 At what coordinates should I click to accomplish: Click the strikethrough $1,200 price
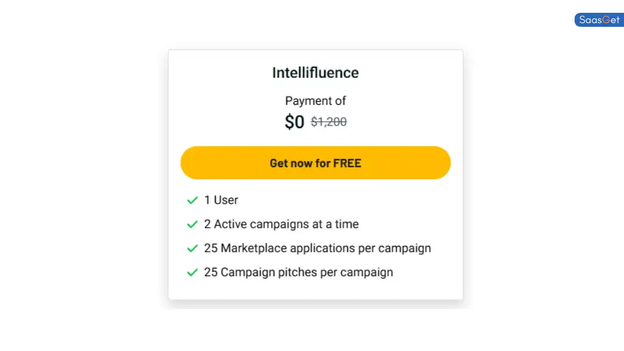click(x=328, y=122)
